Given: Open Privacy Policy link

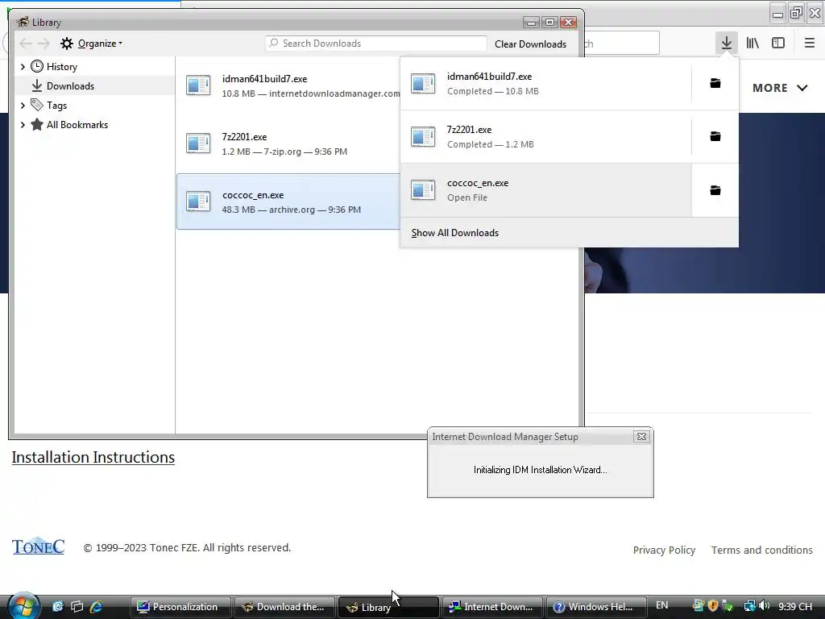Looking at the screenshot, I should pos(664,550).
